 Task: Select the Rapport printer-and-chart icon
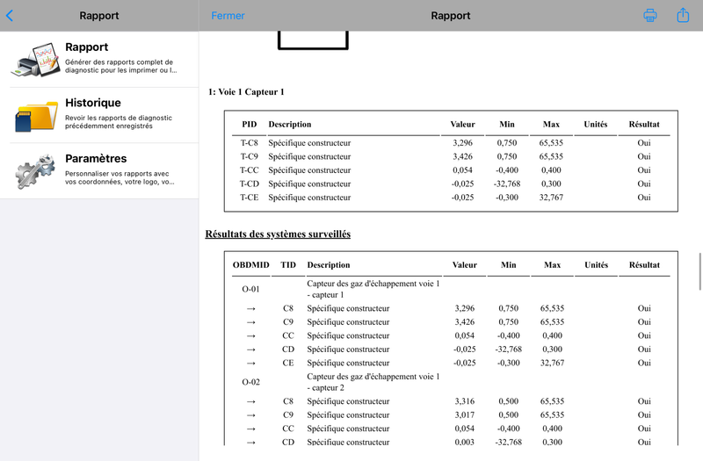tap(36, 60)
